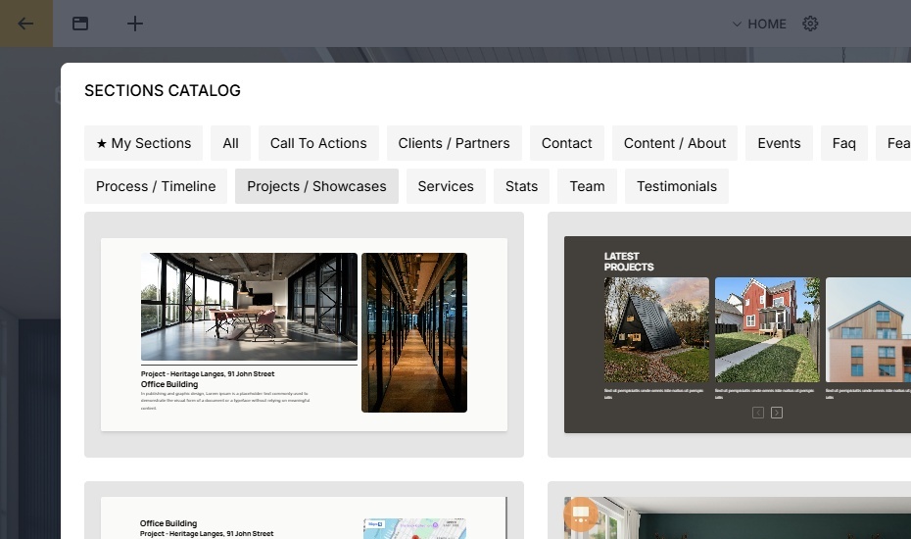Select the All category

click(x=230, y=143)
